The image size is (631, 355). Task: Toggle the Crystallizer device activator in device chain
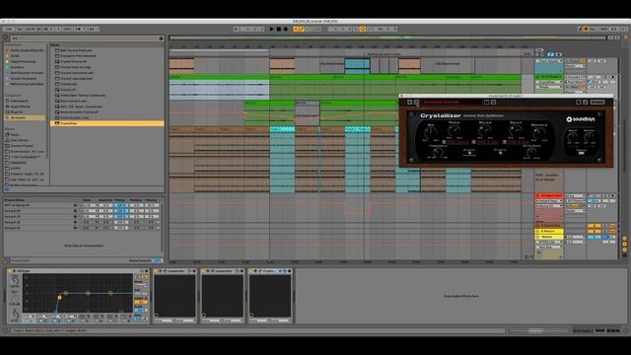point(251,271)
